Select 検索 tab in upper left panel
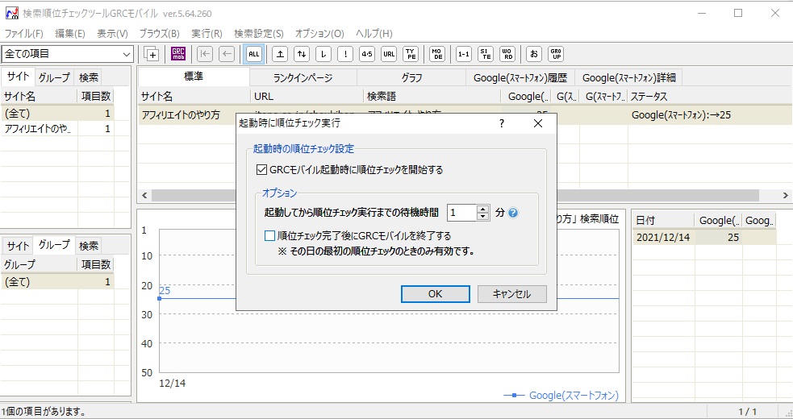 coord(89,77)
